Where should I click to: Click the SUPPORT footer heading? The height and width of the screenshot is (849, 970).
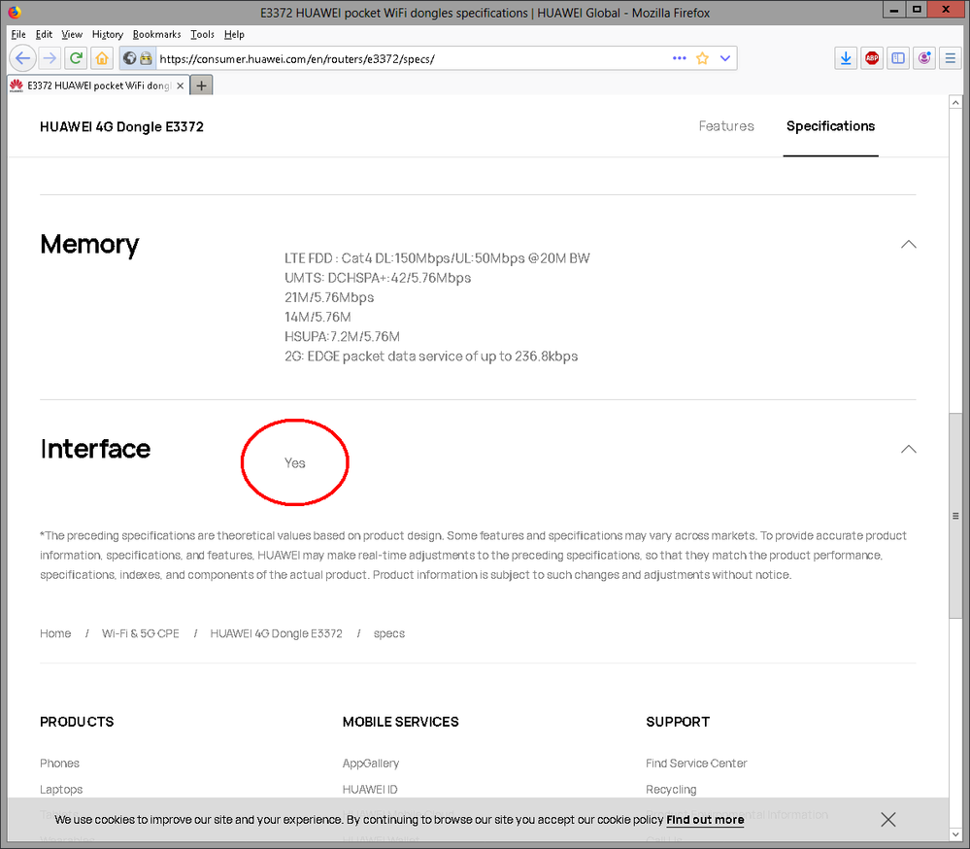click(678, 722)
